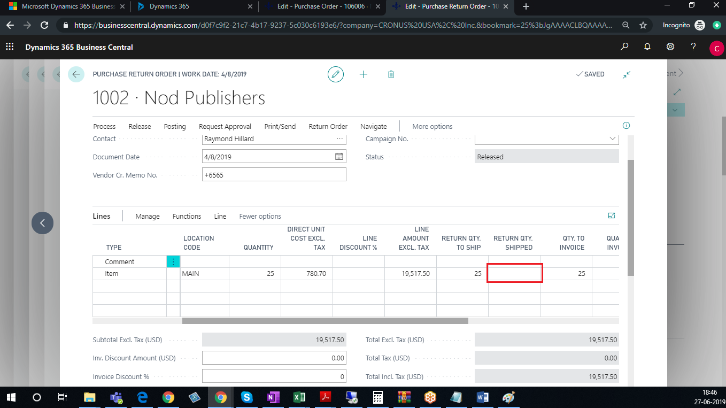Click the Contact field with Raymond Hillard
This screenshot has width=726, height=408.
(x=274, y=139)
